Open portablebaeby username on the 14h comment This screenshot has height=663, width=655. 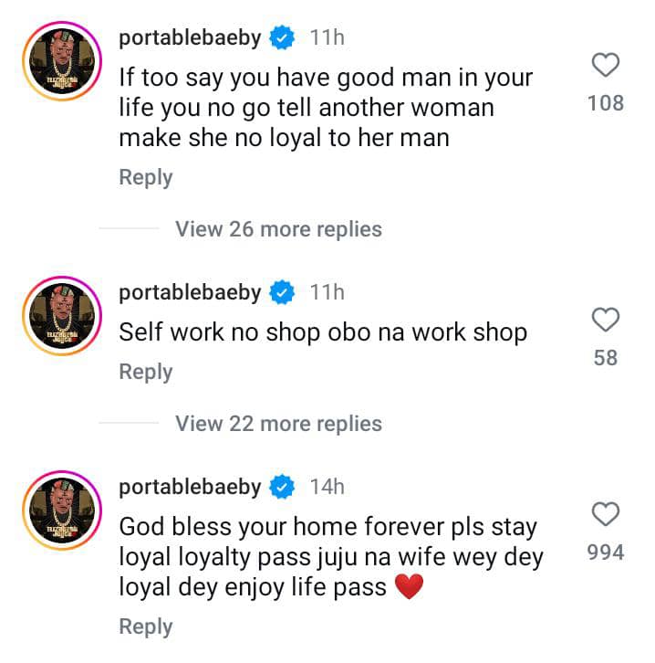190,488
